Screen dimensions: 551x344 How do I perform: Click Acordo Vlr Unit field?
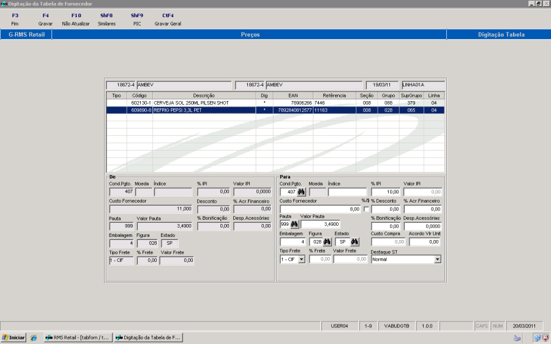coord(424,242)
